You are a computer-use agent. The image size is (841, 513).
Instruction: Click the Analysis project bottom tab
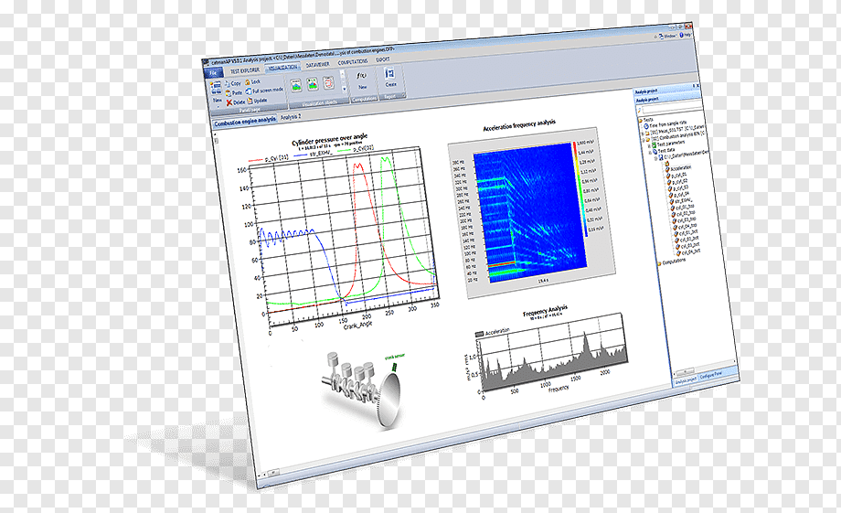pyautogui.click(x=686, y=379)
